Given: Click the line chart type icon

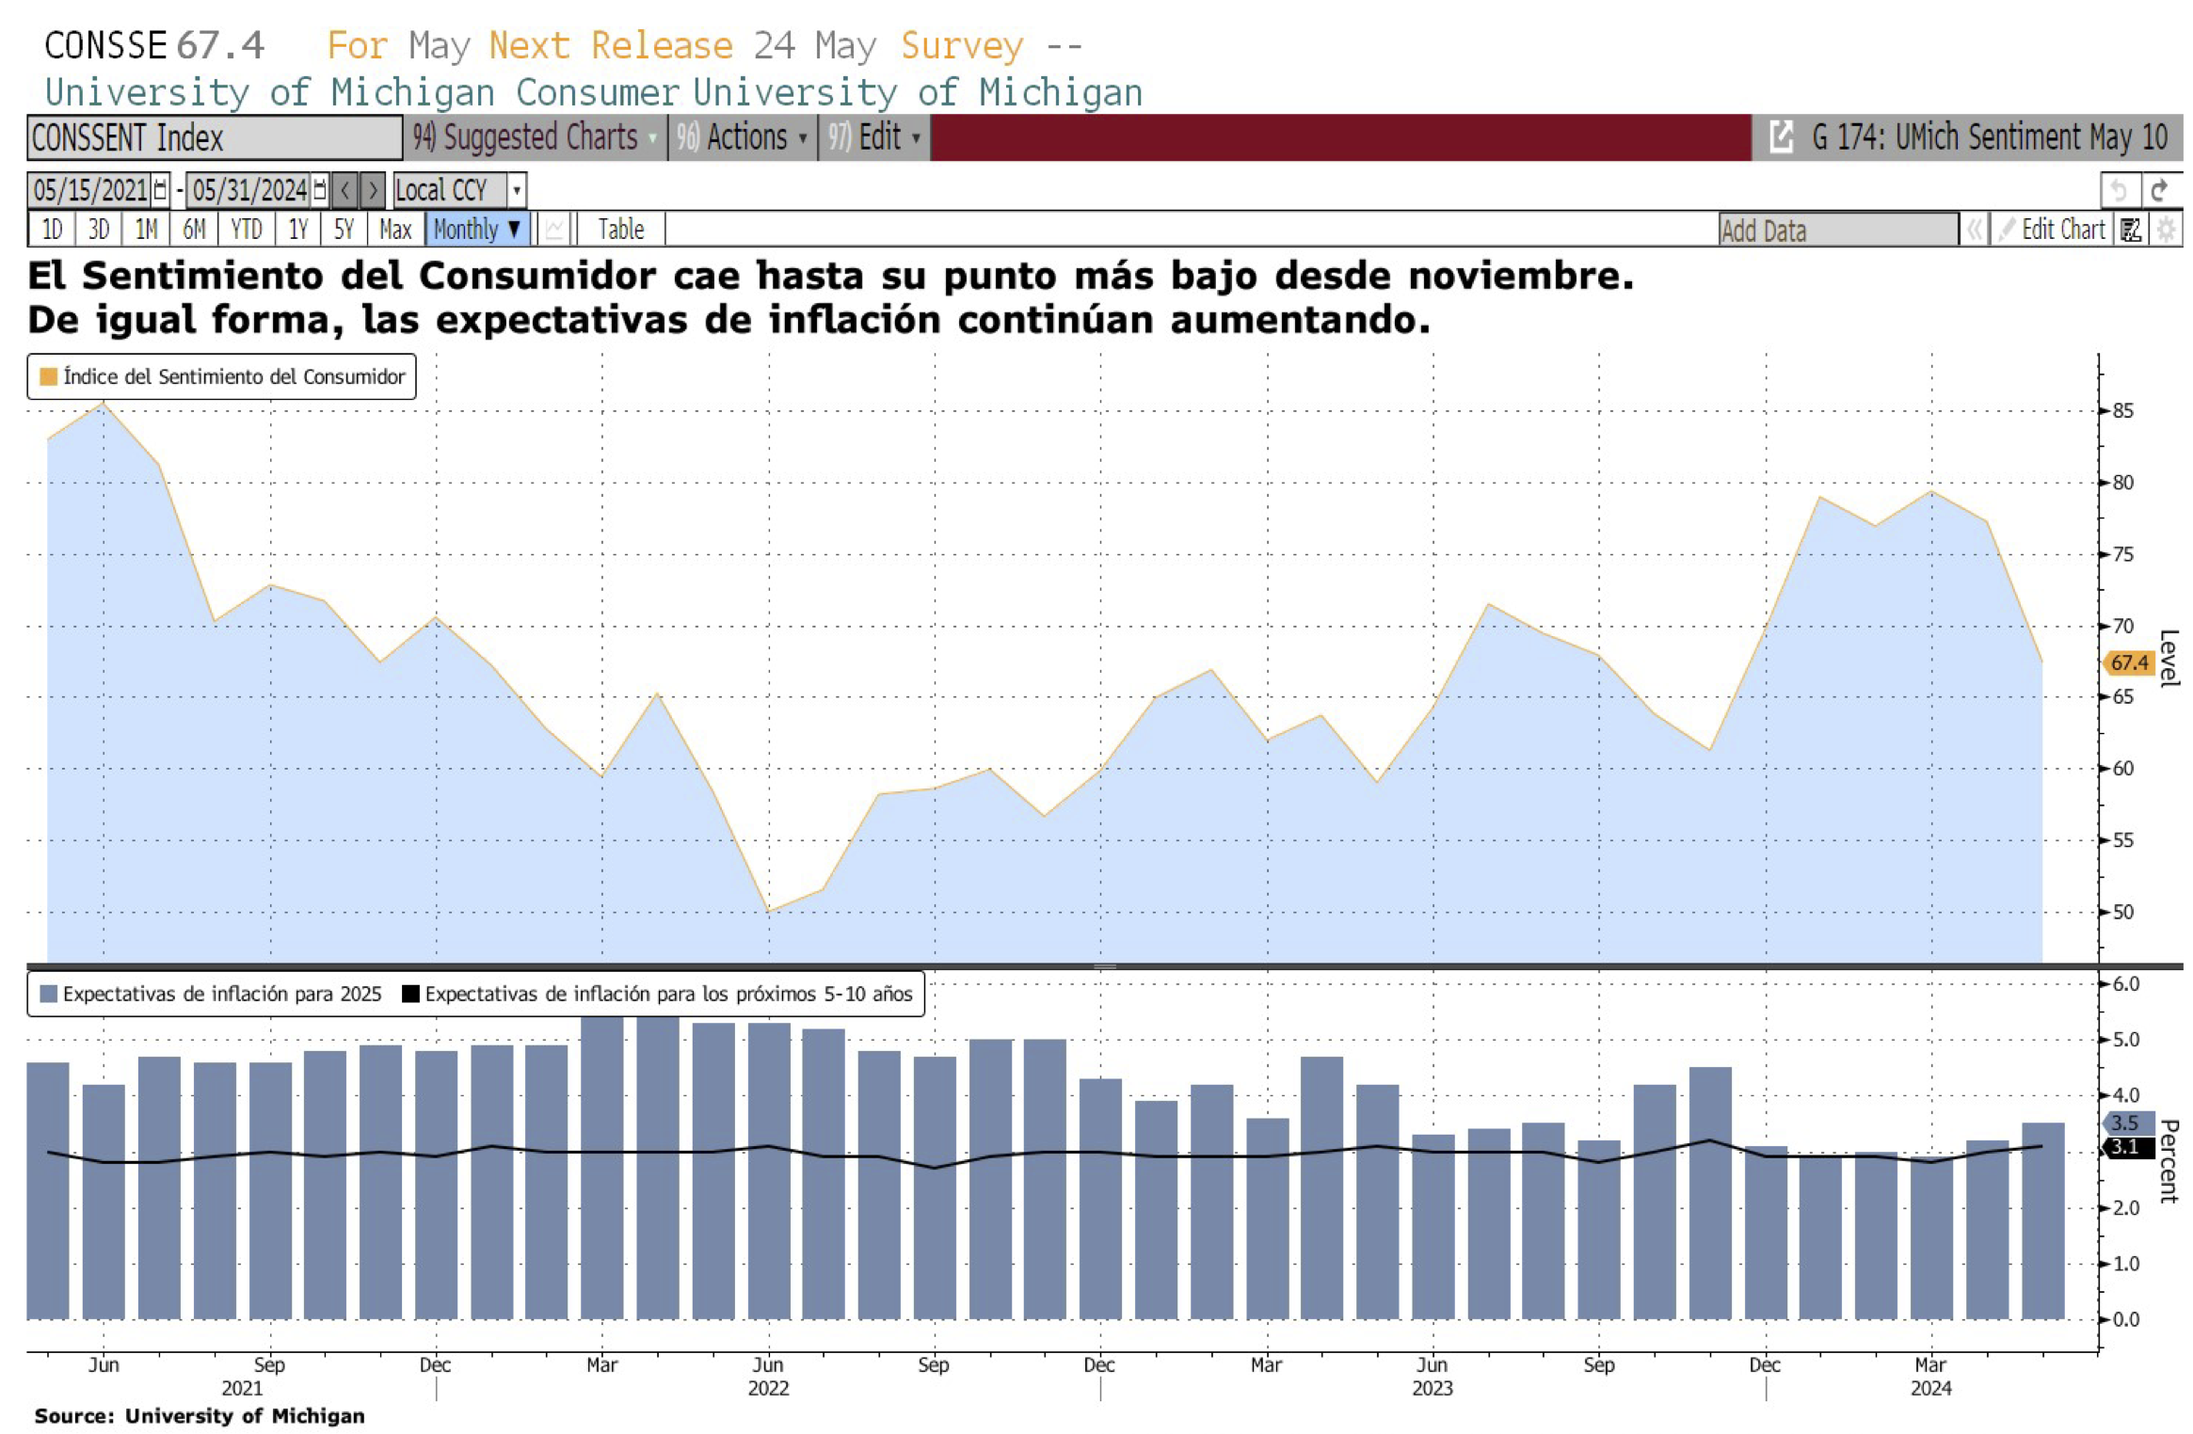Looking at the screenshot, I should pos(554,230).
